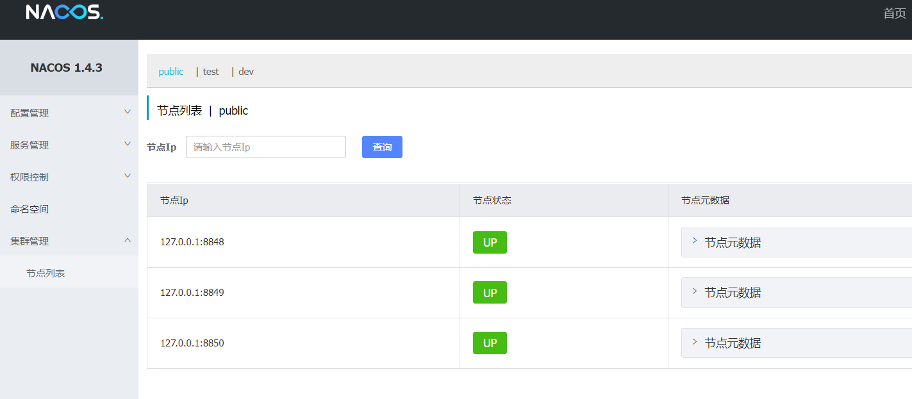912x399 pixels.
Task: Expand the 权限控制 menu
Action: coord(69,177)
